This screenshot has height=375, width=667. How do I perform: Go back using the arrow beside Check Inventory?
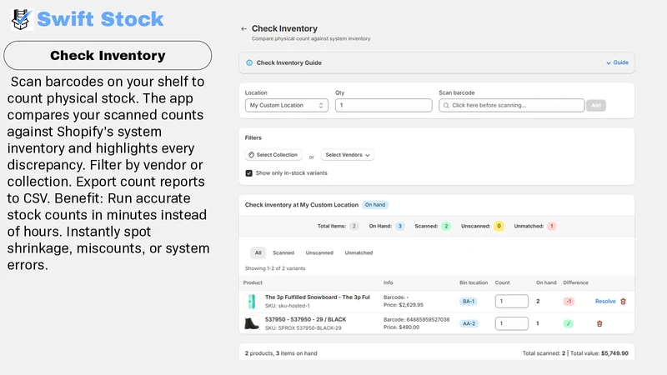[x=243, y=29]
